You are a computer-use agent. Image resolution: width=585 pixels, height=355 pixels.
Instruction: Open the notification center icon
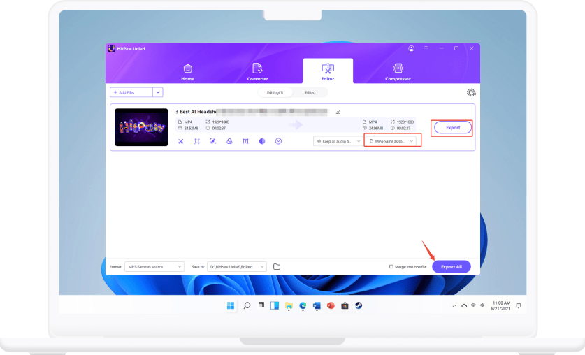(518, 306)
